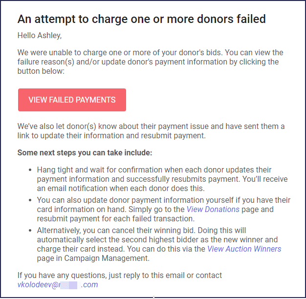Click the bullet dot before "You can also"
This screenshot has height=299, width=306.
tap(29, 200)
